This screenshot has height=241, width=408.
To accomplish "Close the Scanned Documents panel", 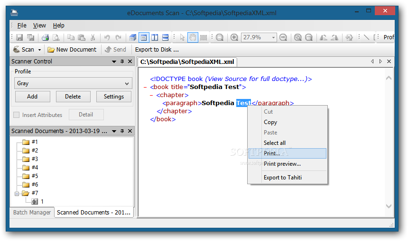I will coord(130,131).
